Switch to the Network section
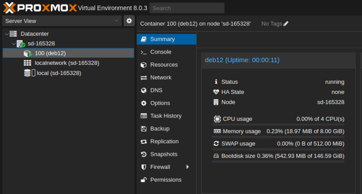The height and width of the screenshot is (194, 362). point(166,77)
